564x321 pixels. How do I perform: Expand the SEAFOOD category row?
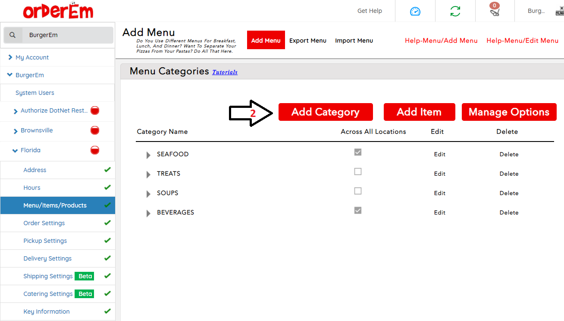[148, 155]
